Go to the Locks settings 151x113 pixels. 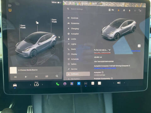72,39
